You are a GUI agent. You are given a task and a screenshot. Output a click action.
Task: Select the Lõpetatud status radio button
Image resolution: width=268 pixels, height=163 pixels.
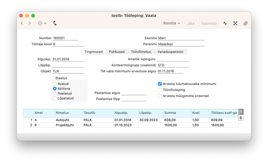click(x=55, y=98)
